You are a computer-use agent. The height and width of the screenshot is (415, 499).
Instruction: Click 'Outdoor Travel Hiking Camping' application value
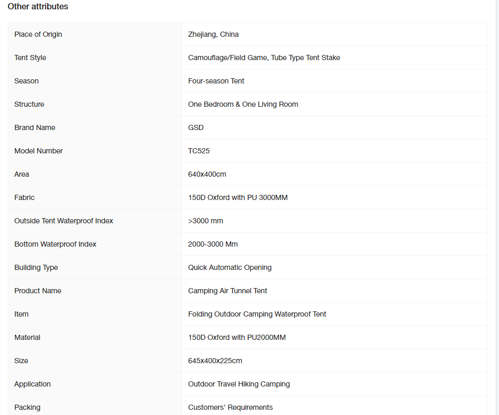(x=239, y=384)
